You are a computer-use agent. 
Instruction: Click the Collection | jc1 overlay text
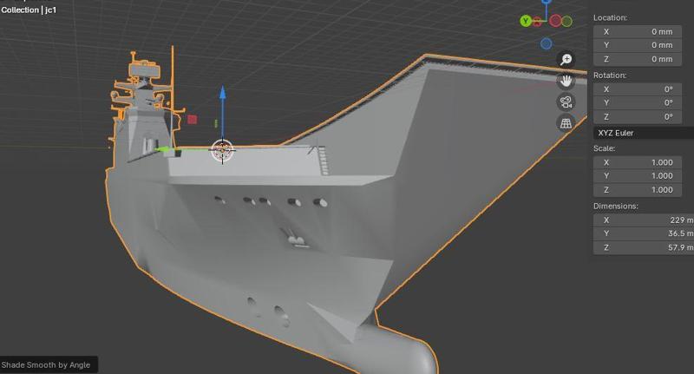[x=29, y=10]
